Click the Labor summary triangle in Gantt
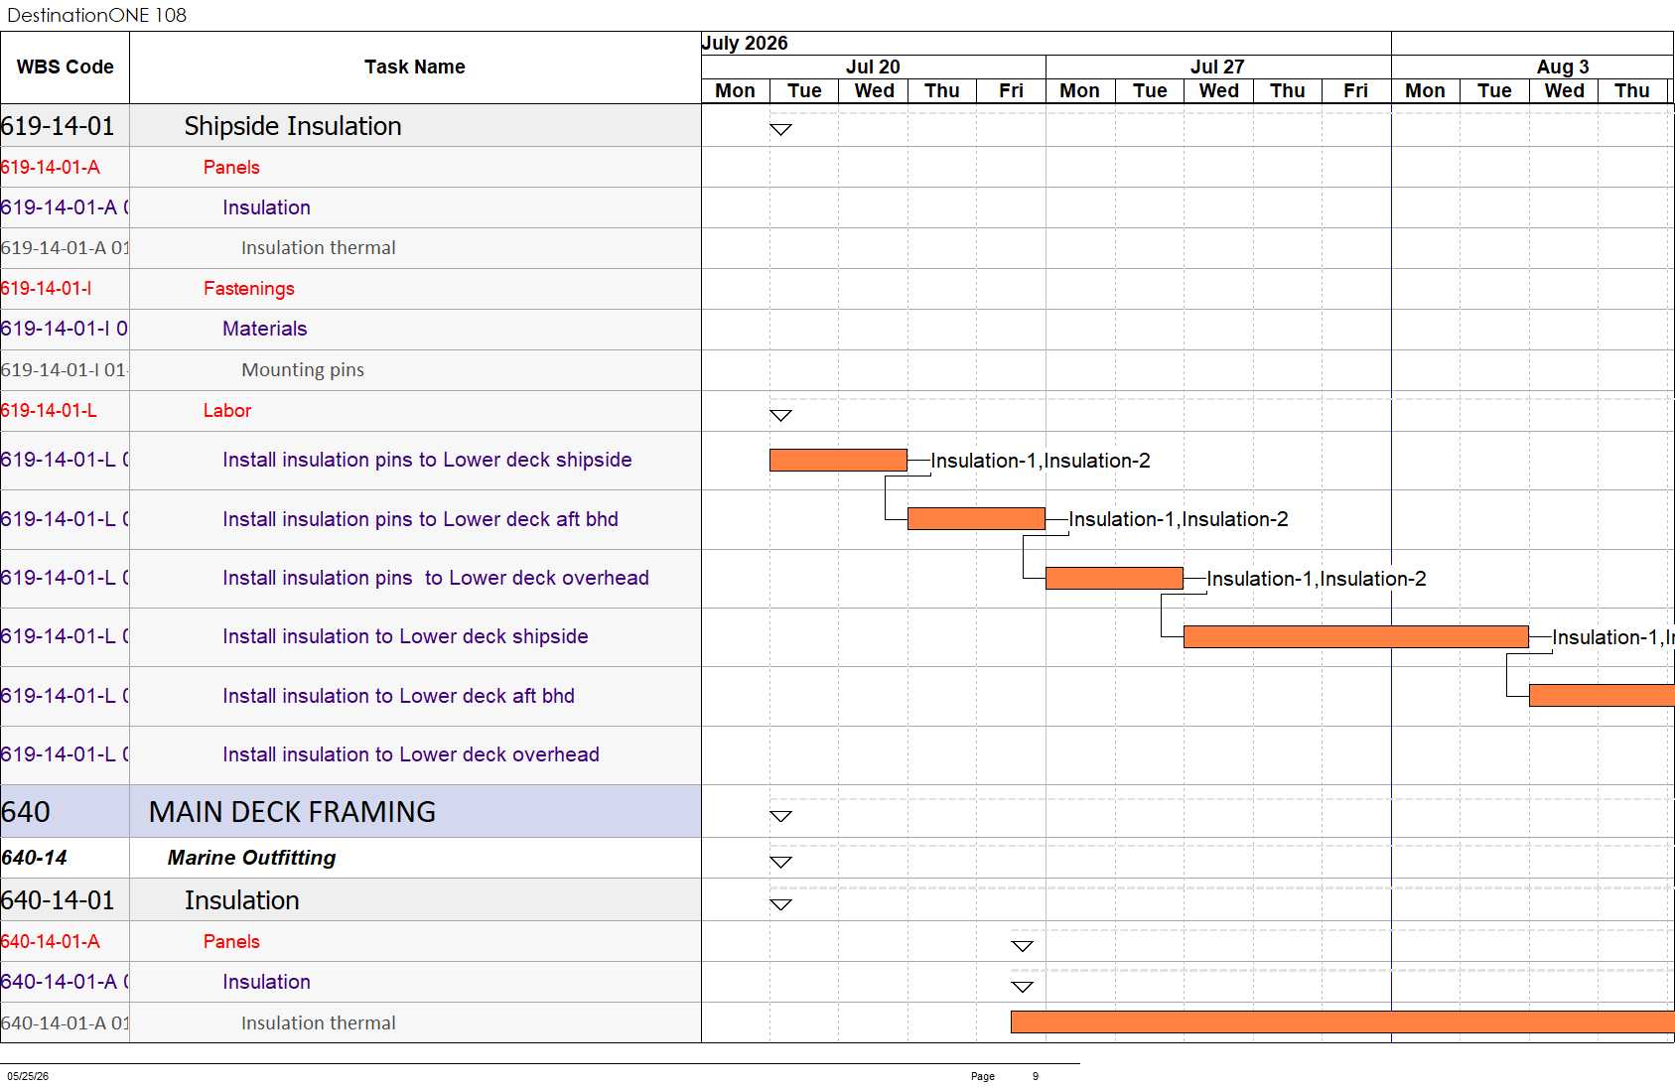Viewport: 1675px width, 1089px height. (x=780, y=415)
